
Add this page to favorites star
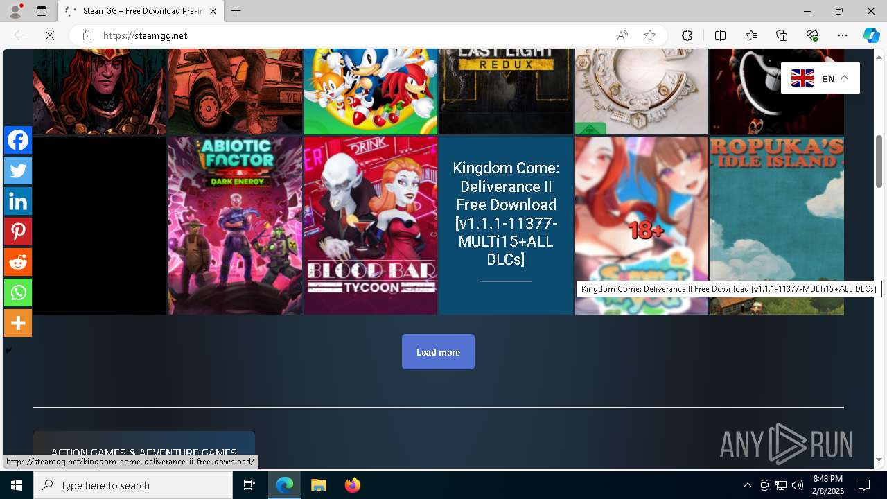coord(650,35)
